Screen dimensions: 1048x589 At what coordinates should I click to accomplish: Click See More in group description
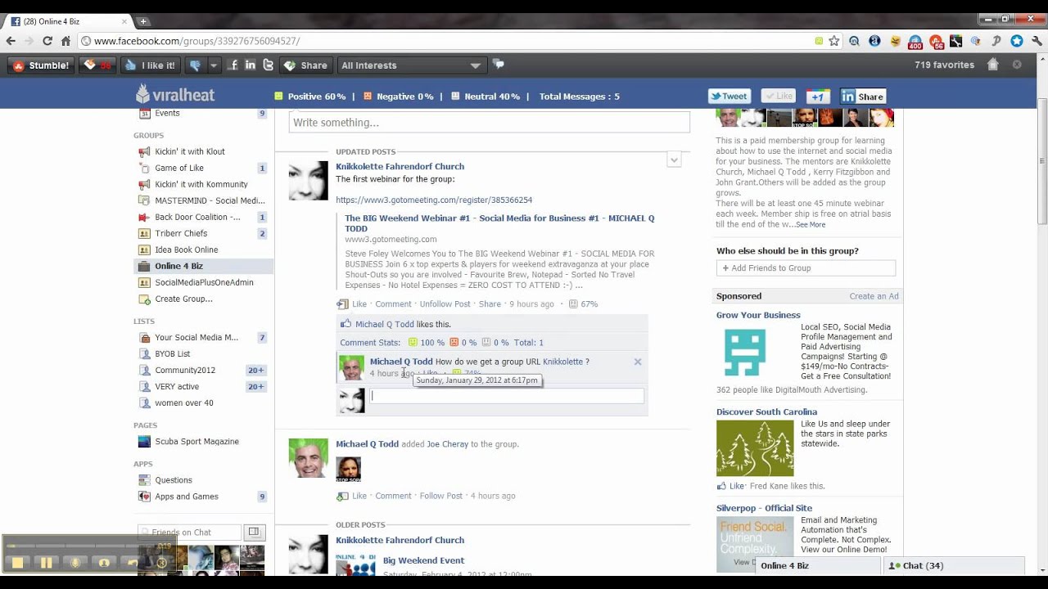[x=811, y=225]
